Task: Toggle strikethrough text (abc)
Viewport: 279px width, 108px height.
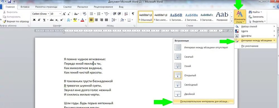Action: (x=52, y=20)
